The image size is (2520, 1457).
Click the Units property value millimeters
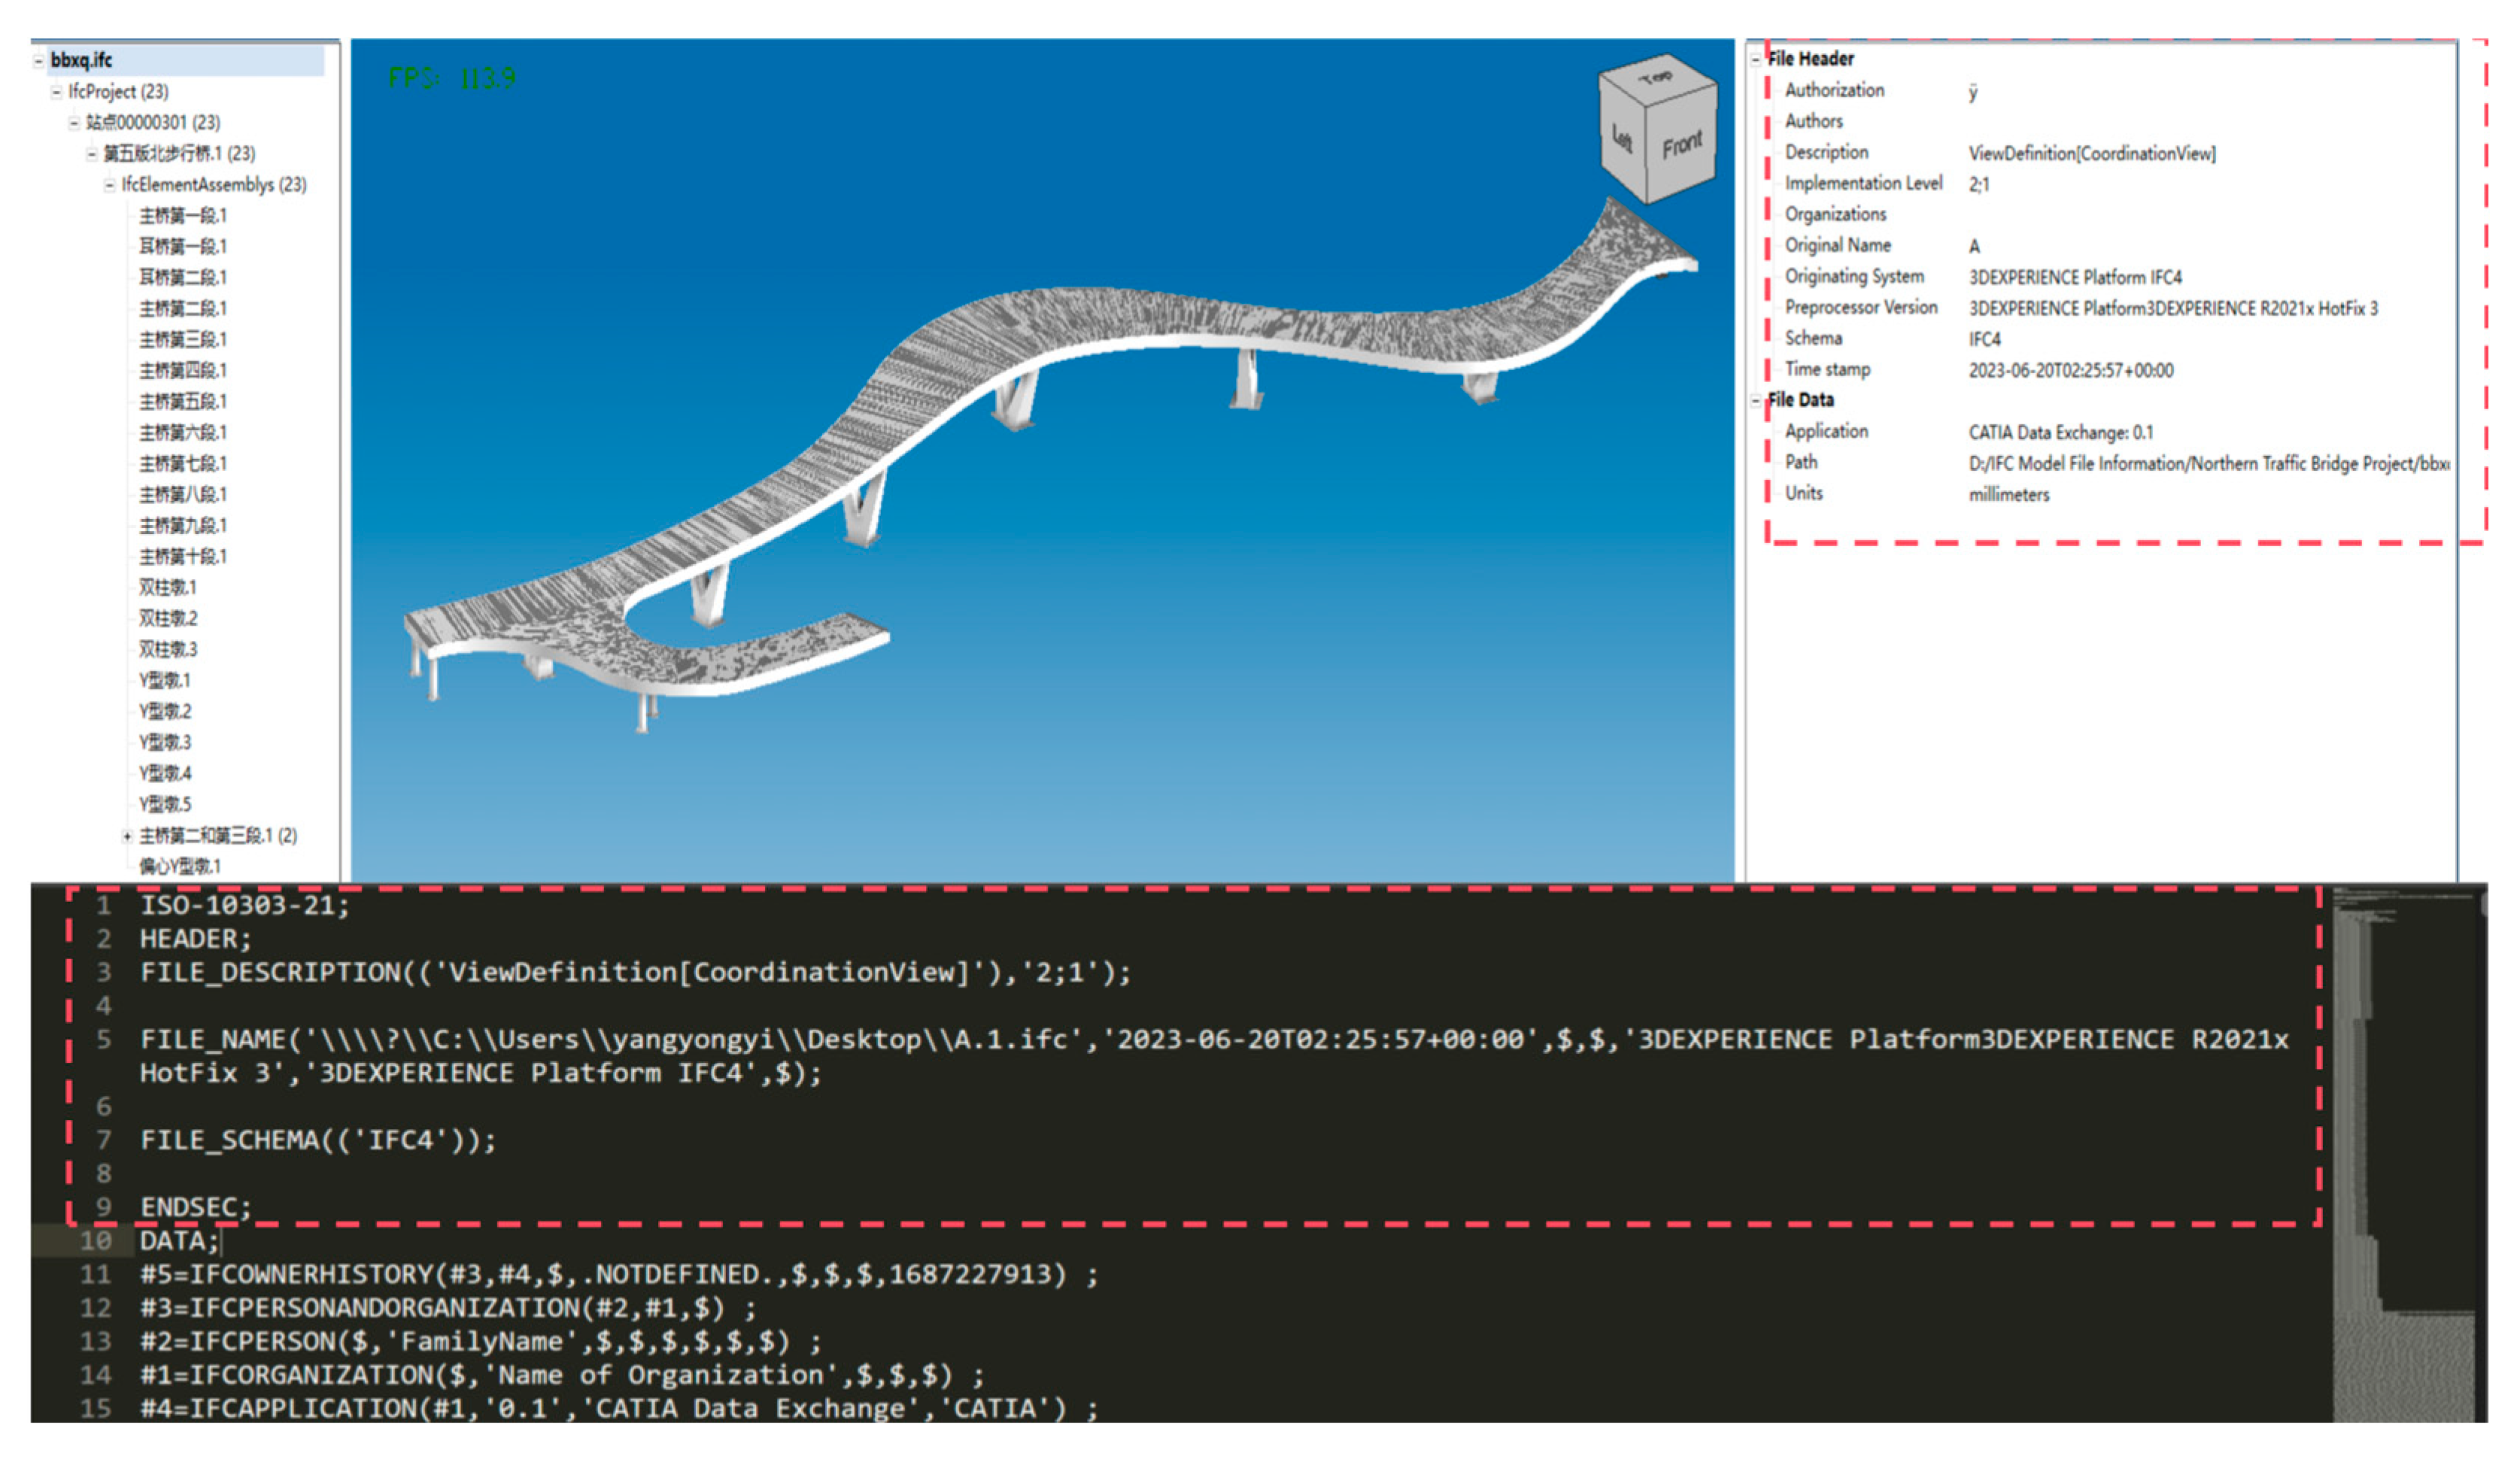pos(2008,495)
